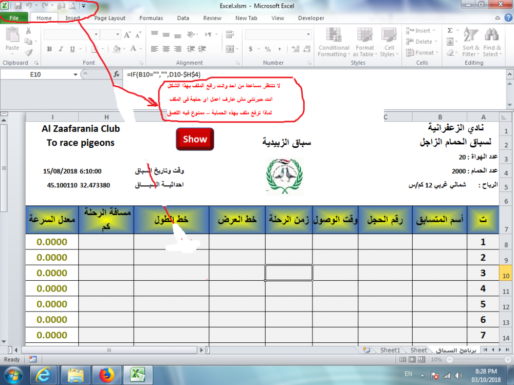Open Sort & Filter menu
This screenshot has width=514, height=385.
(x=471, y=42)
